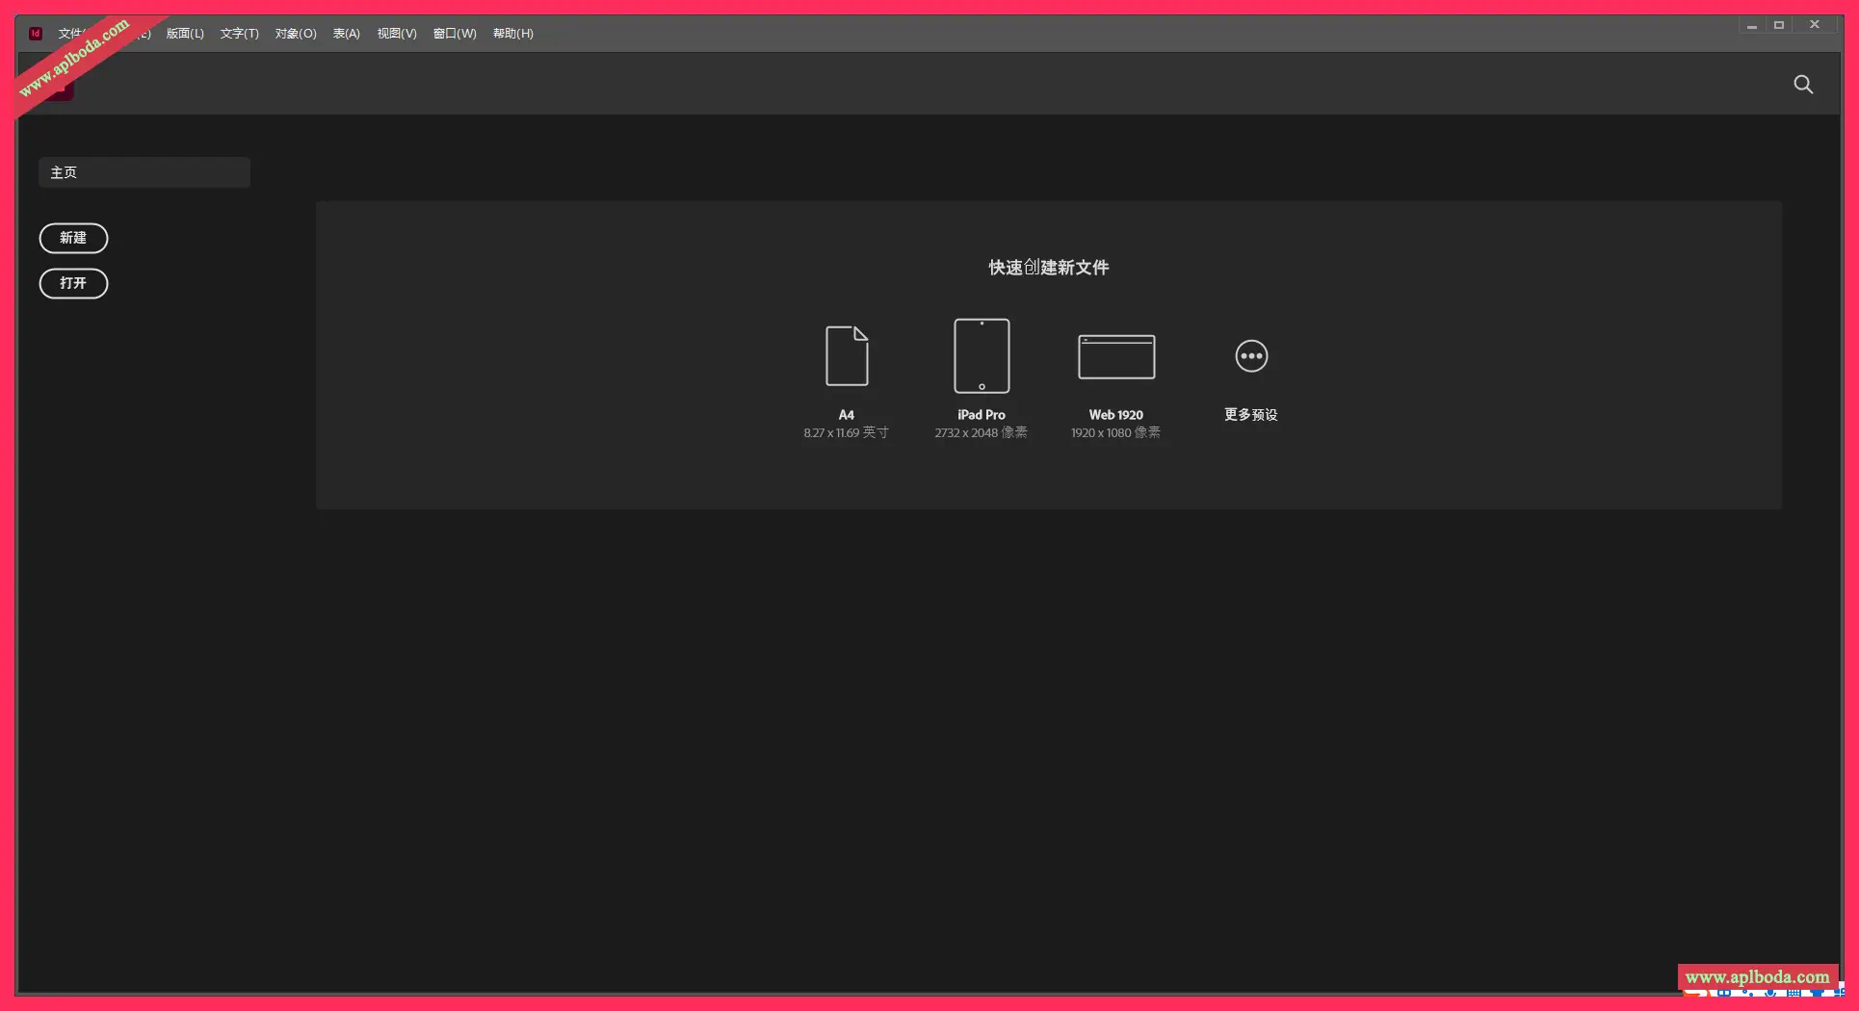
Task: Choose the A4 document preset icon
Action: 847,356
